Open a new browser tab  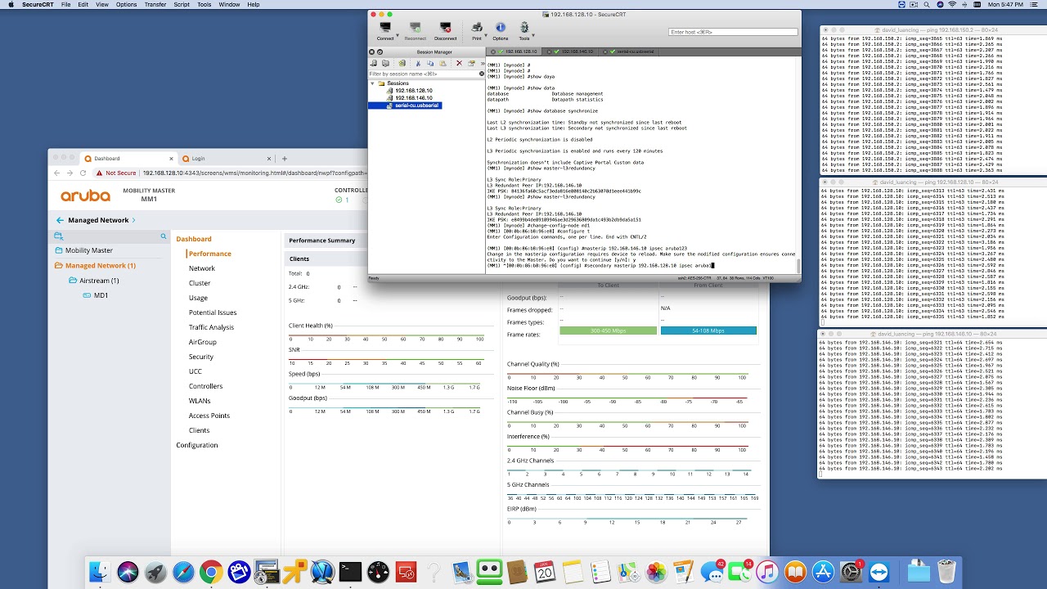(285, 158)
